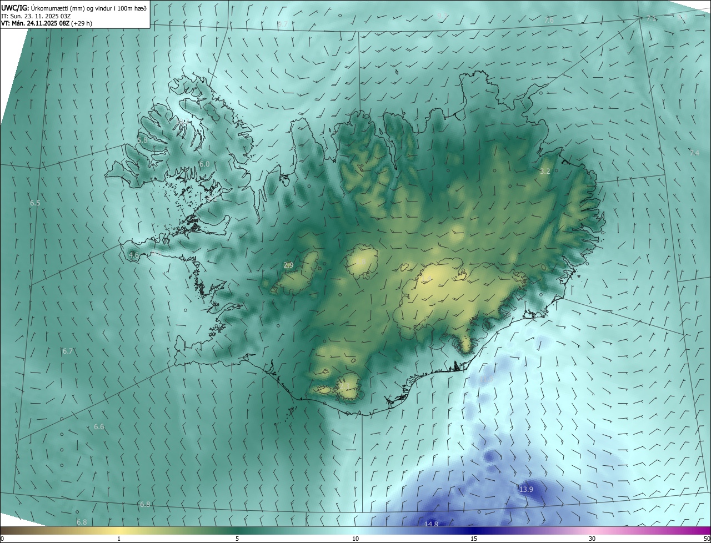
Task: Click the 9.7 value label
Action: (283, 24)
